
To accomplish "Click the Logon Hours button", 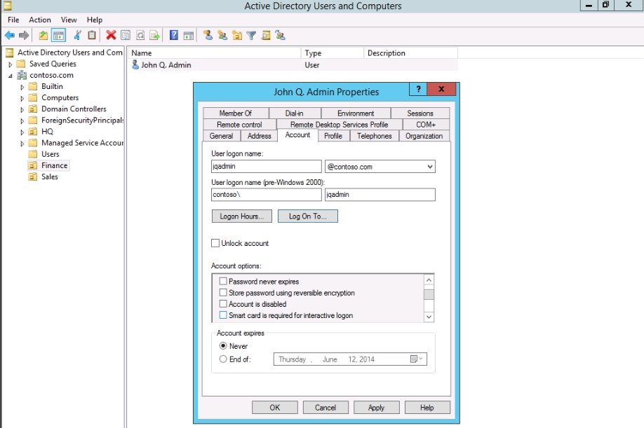I will 241,216.
